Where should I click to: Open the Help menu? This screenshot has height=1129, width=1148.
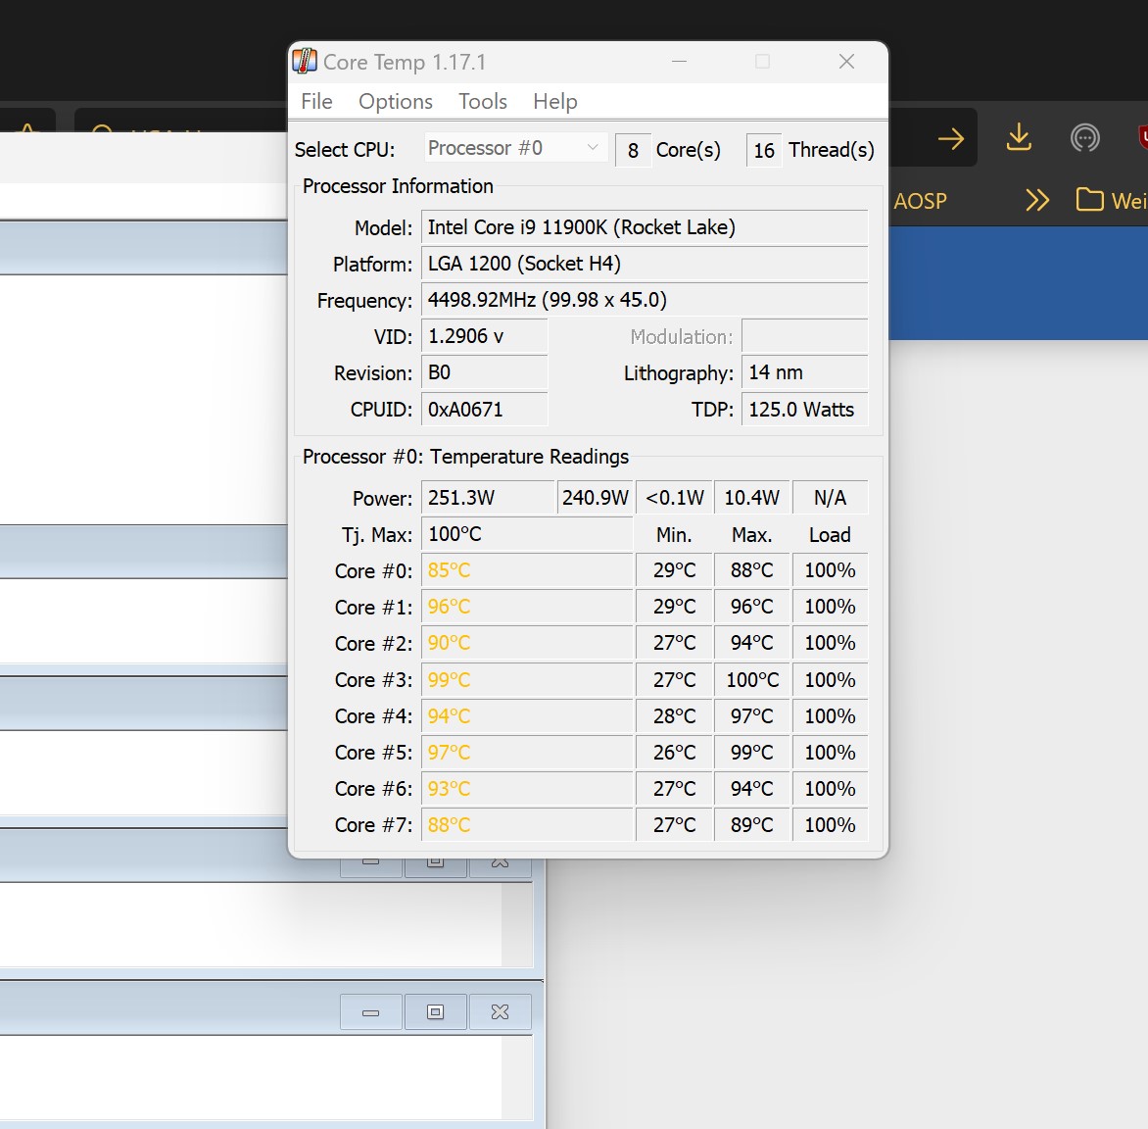(555, 101)
